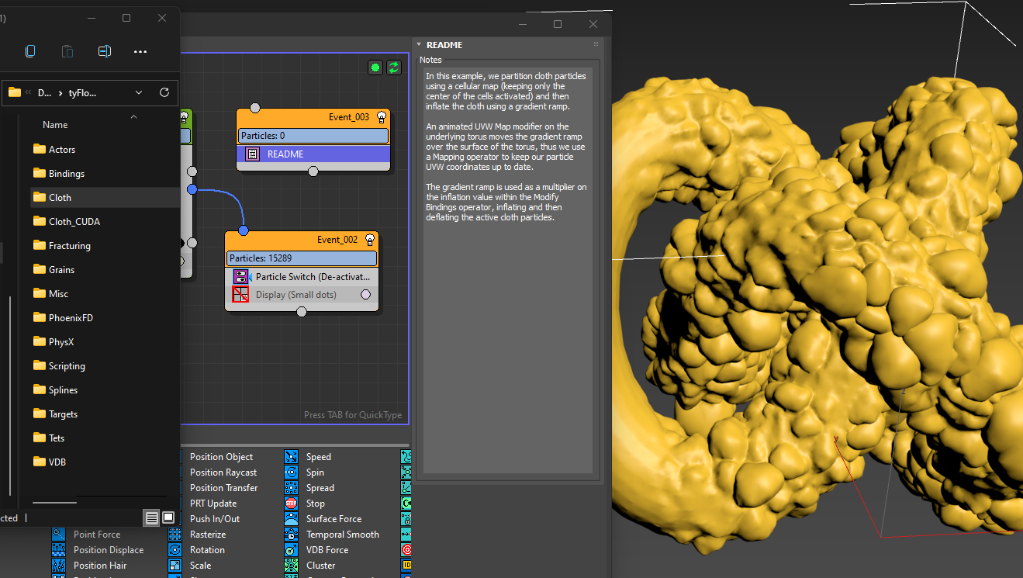Viewport: 1023px width, 578px height.
Task: Click the green simulation status toggle
Action: click(x=375, y=67)
